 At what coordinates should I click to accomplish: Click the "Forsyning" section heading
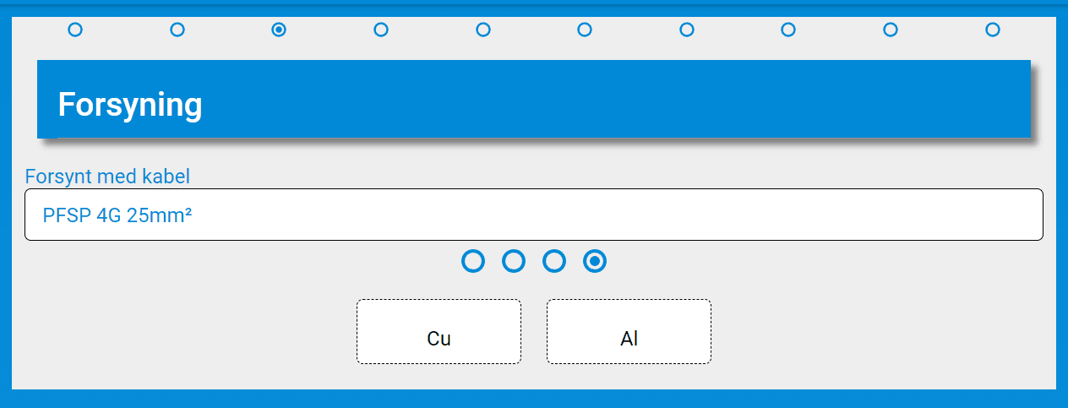(x=130, y=105)
